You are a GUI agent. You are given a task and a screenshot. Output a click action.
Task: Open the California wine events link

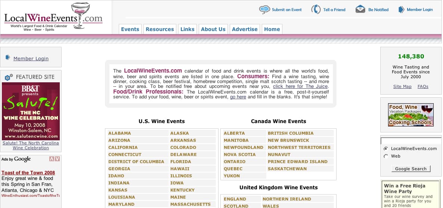click(123, 147)
